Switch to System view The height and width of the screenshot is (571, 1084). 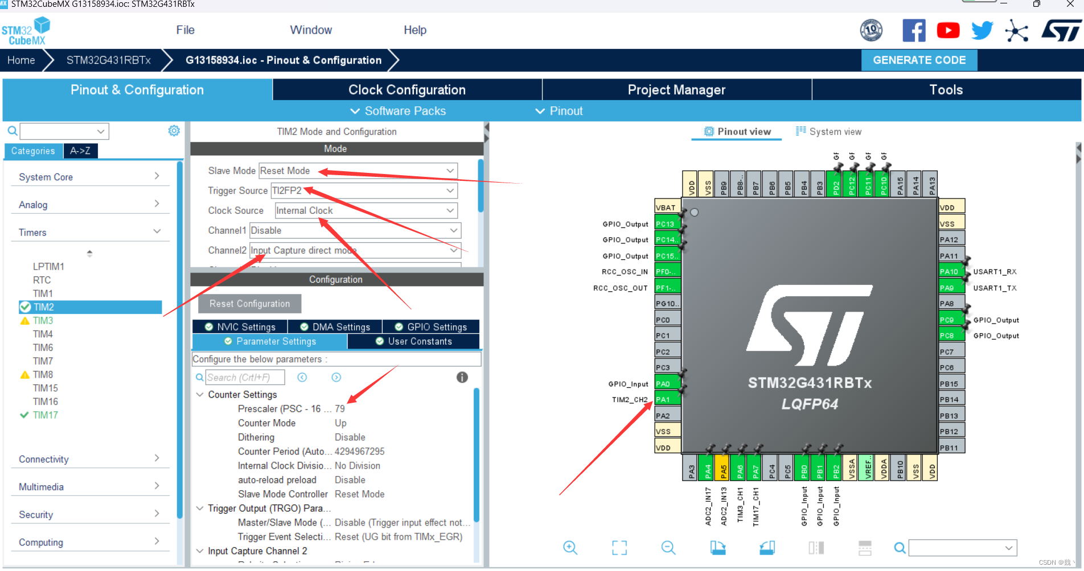point(829,132)
